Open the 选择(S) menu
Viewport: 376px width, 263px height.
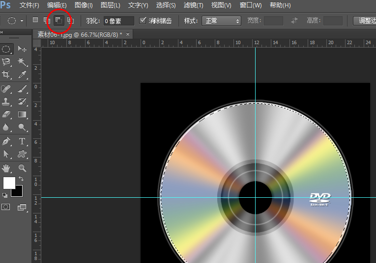point(166,5)
